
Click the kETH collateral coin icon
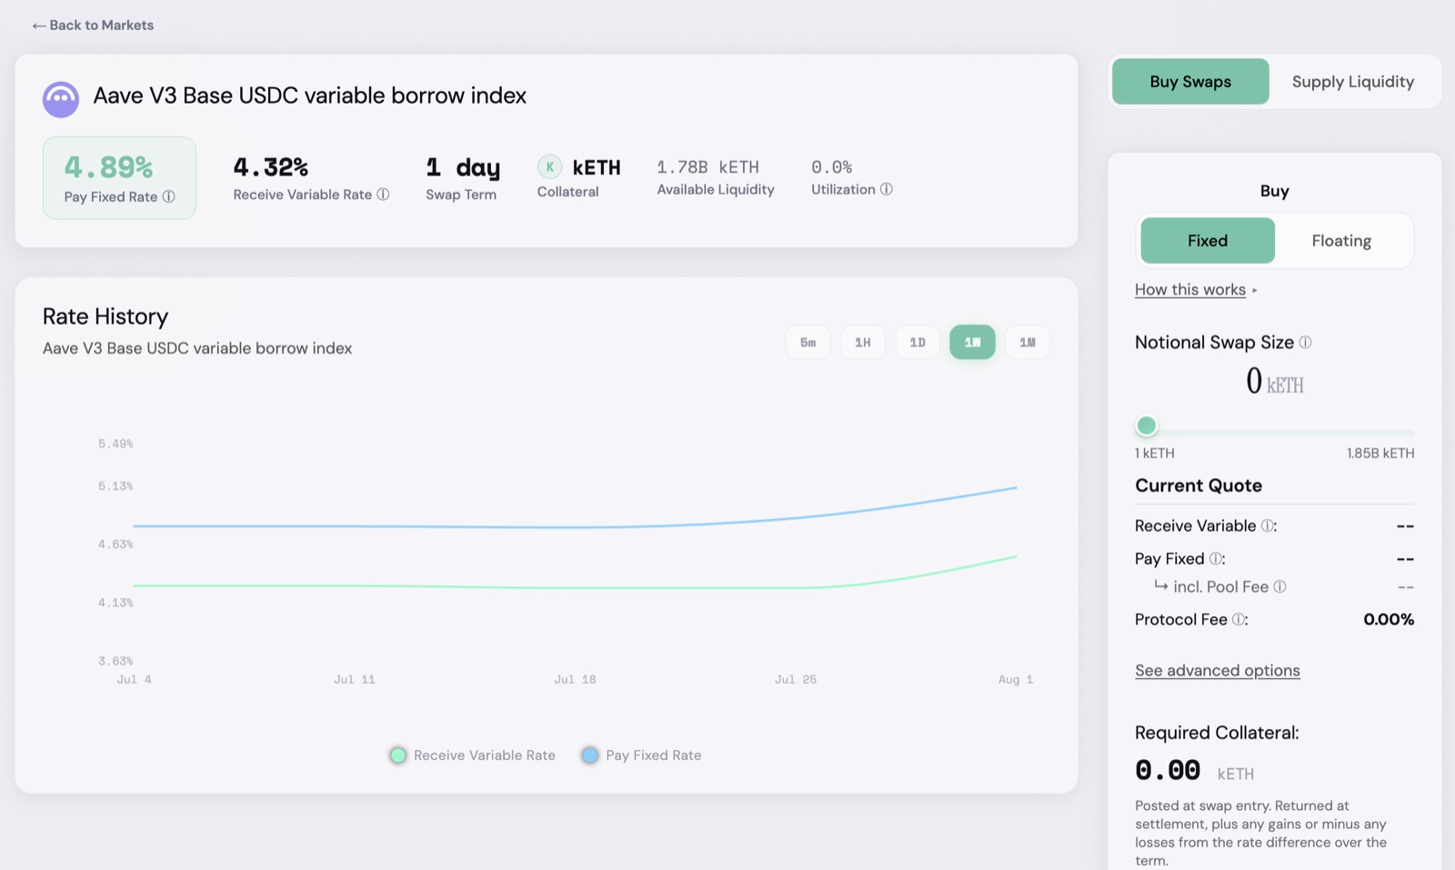(x=549, y=167)
